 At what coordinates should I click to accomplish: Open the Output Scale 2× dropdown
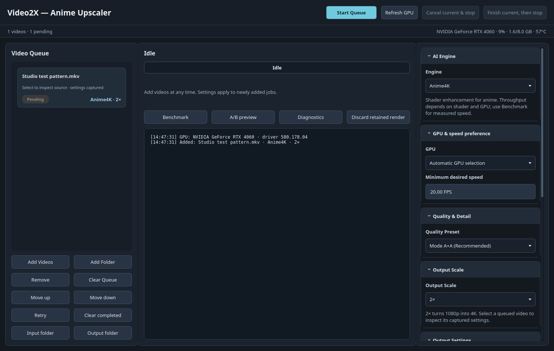(x=480, y=299)
